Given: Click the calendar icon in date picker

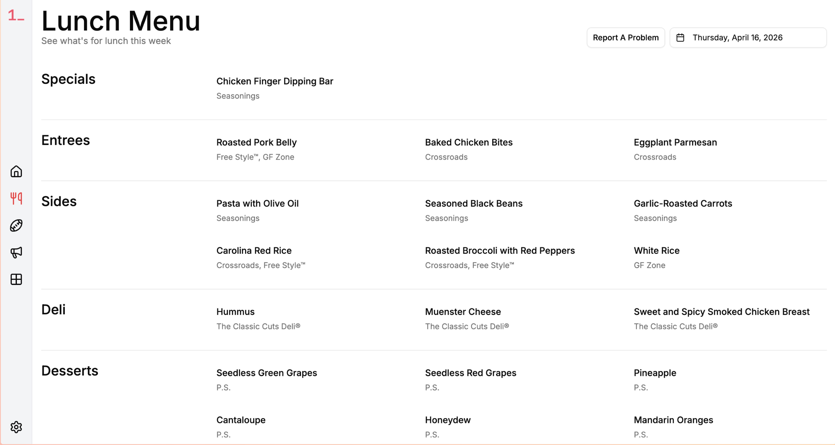Looking at the screenshot, I should click(681, 38).
